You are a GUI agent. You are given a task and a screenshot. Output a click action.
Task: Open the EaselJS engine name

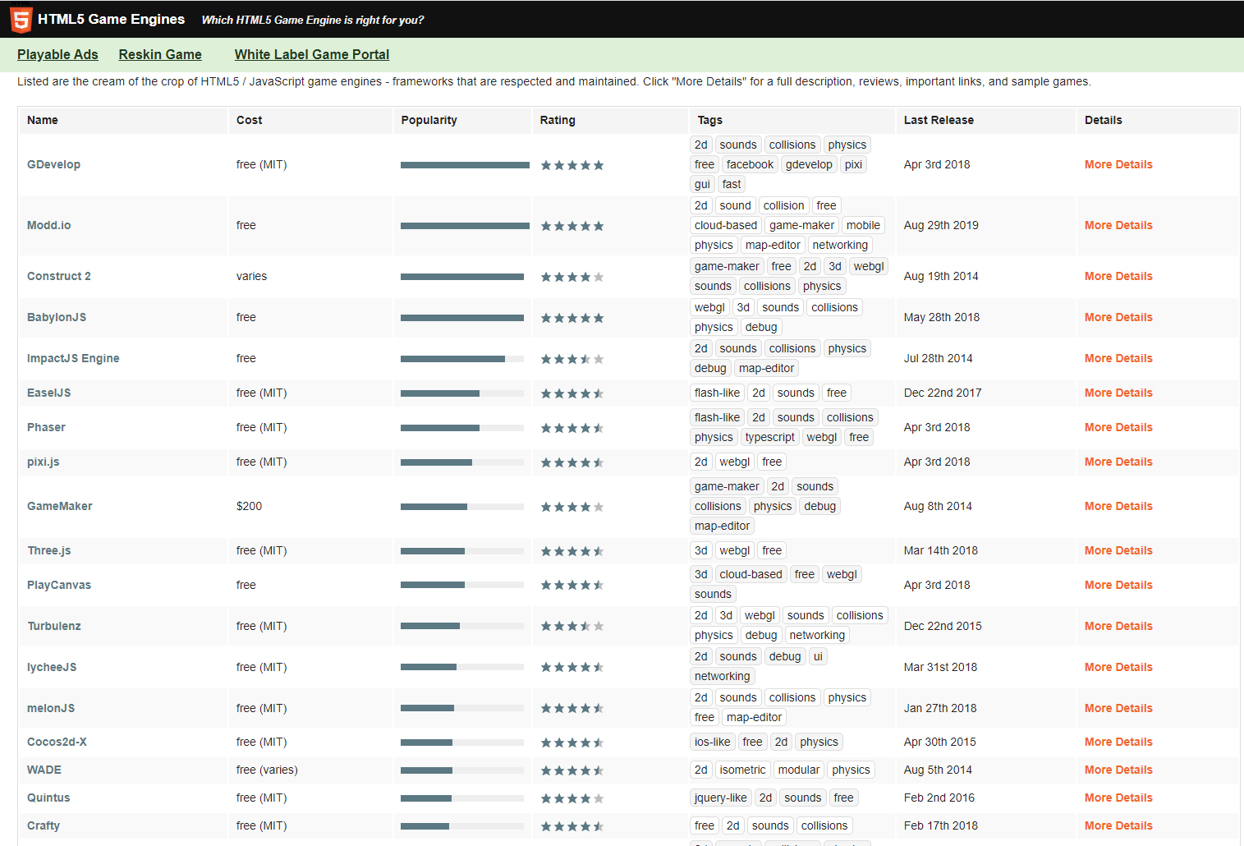click(x=49, y=393)
